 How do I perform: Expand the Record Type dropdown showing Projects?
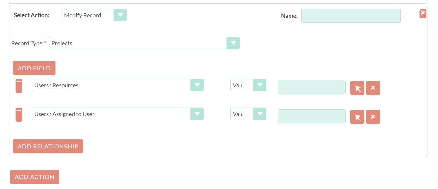[x=144, y=43]
